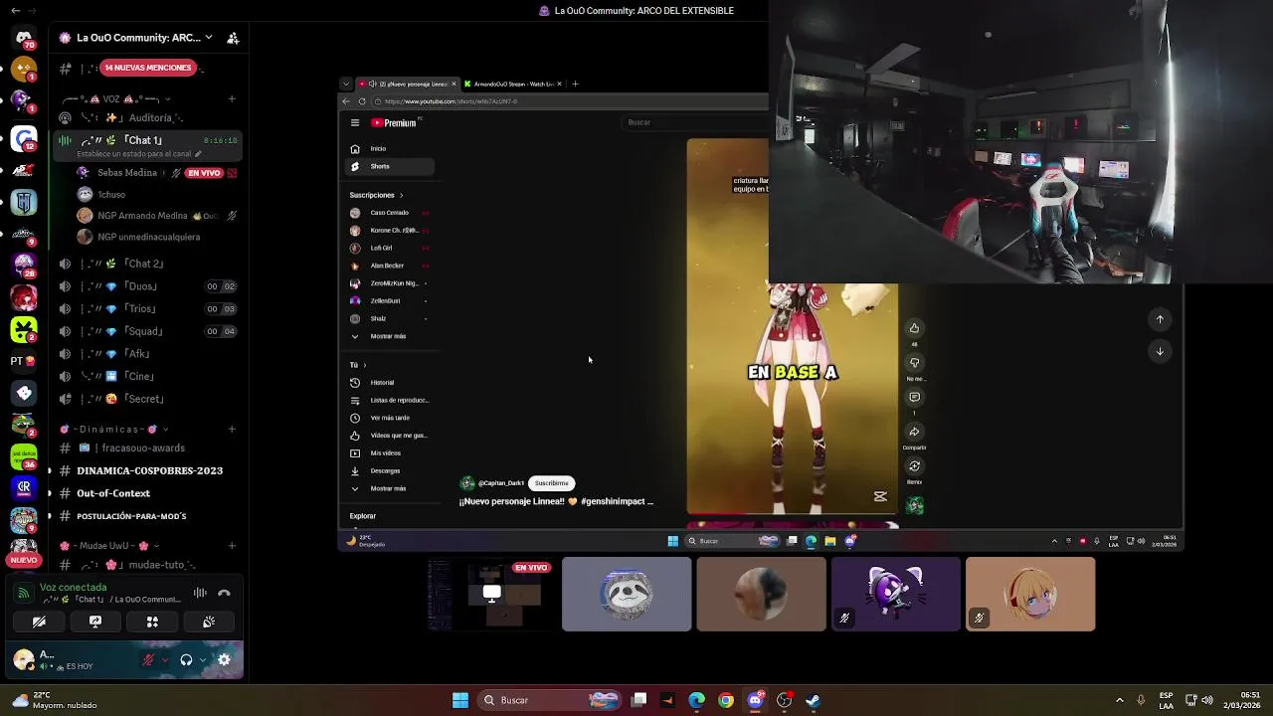Image resolution: width=1273 pixels, height=716 pixels.
Task: Open the green-G server icon with badge 12
Action: [x=24, y=138]
